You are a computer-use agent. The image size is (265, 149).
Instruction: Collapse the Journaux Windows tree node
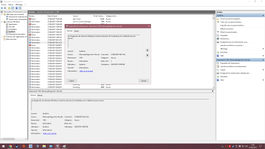pos(2,22)
